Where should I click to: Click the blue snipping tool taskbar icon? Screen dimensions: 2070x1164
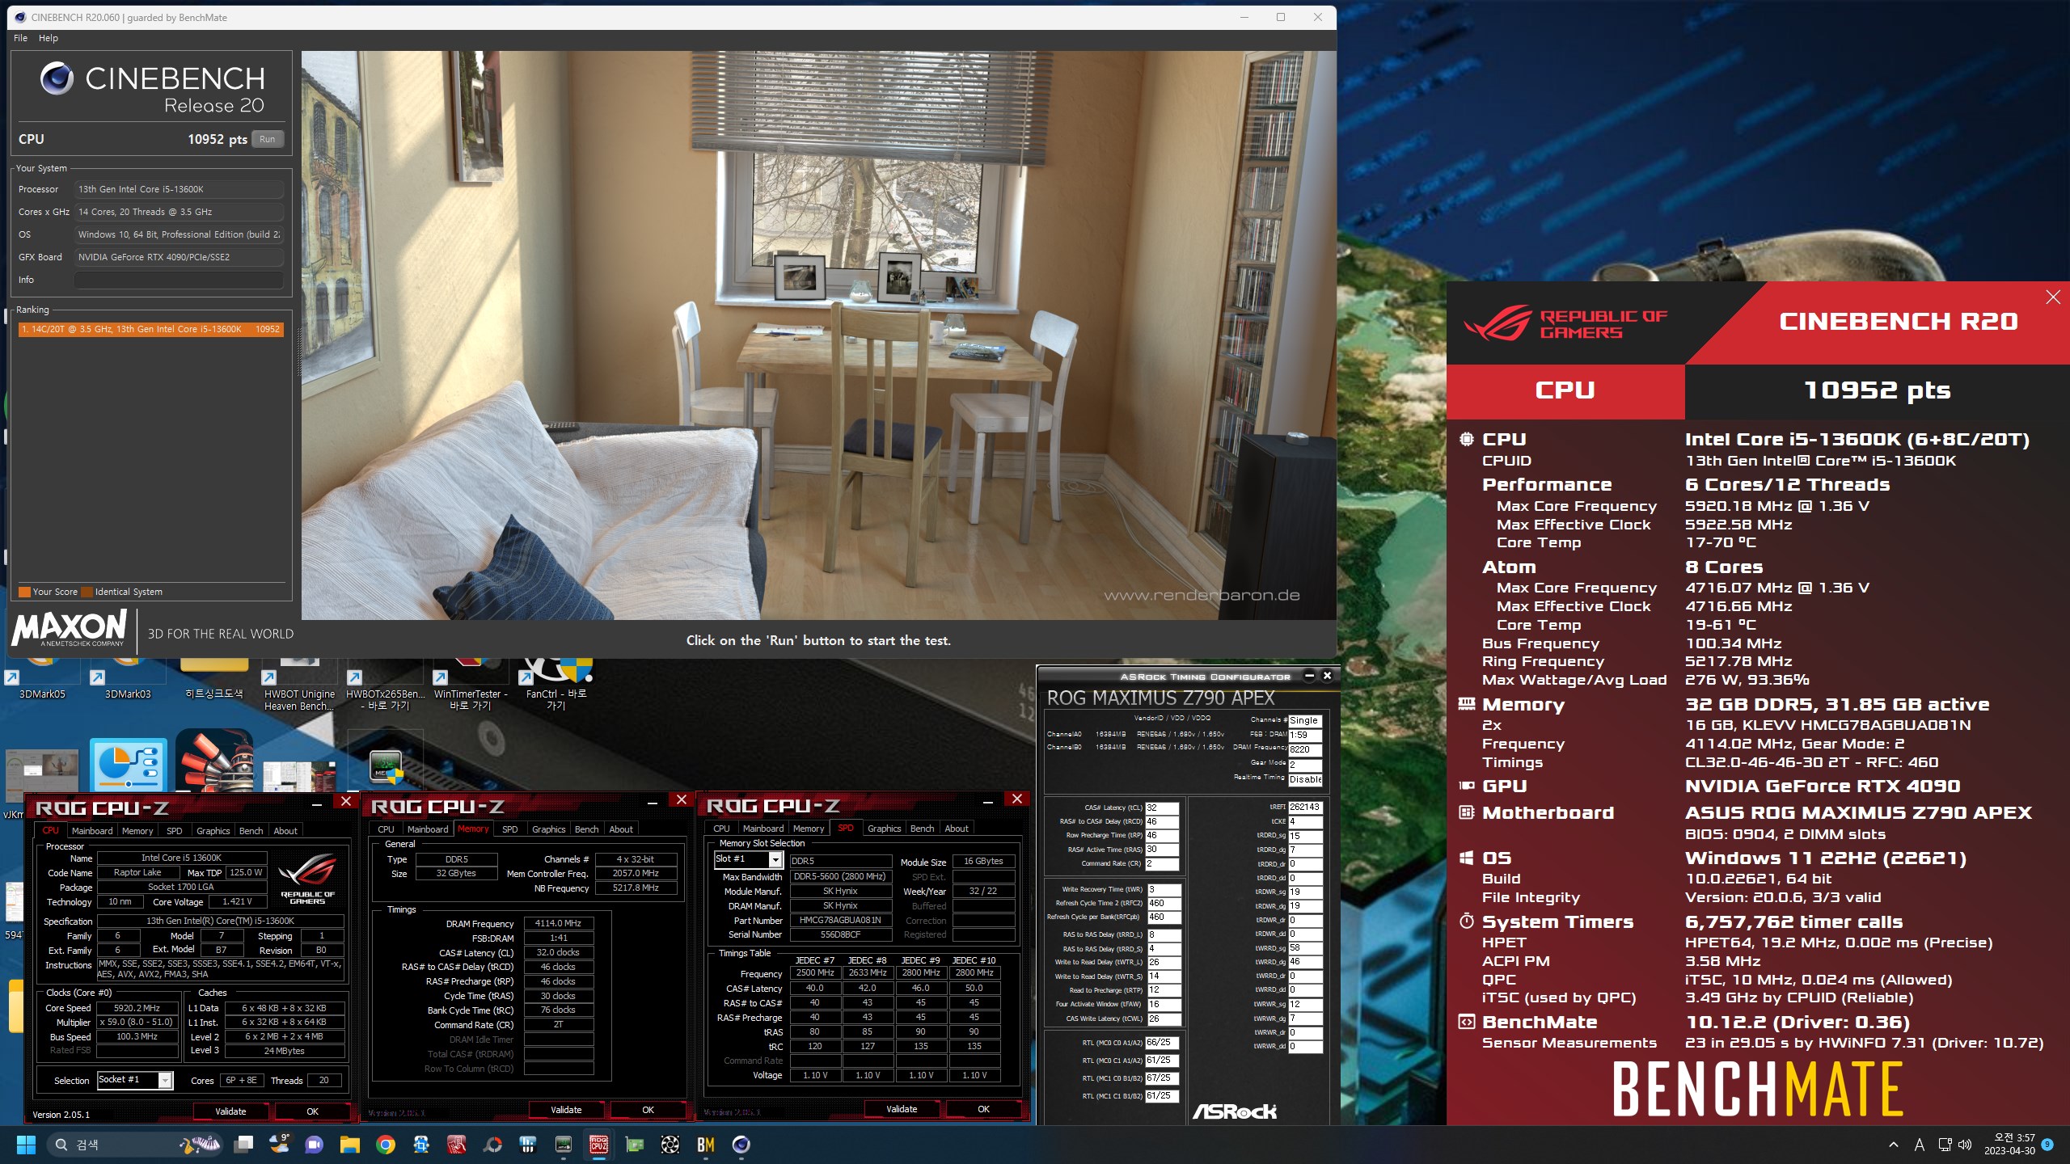421,1145
